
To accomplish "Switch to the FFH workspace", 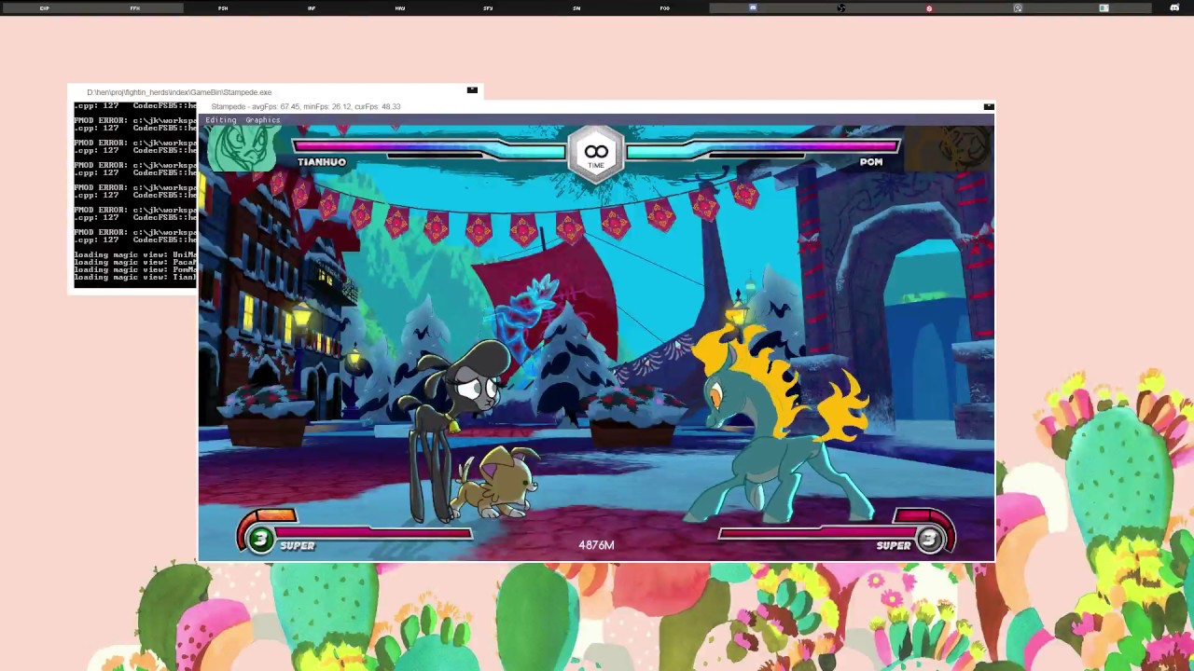I will tap(134, 7).
